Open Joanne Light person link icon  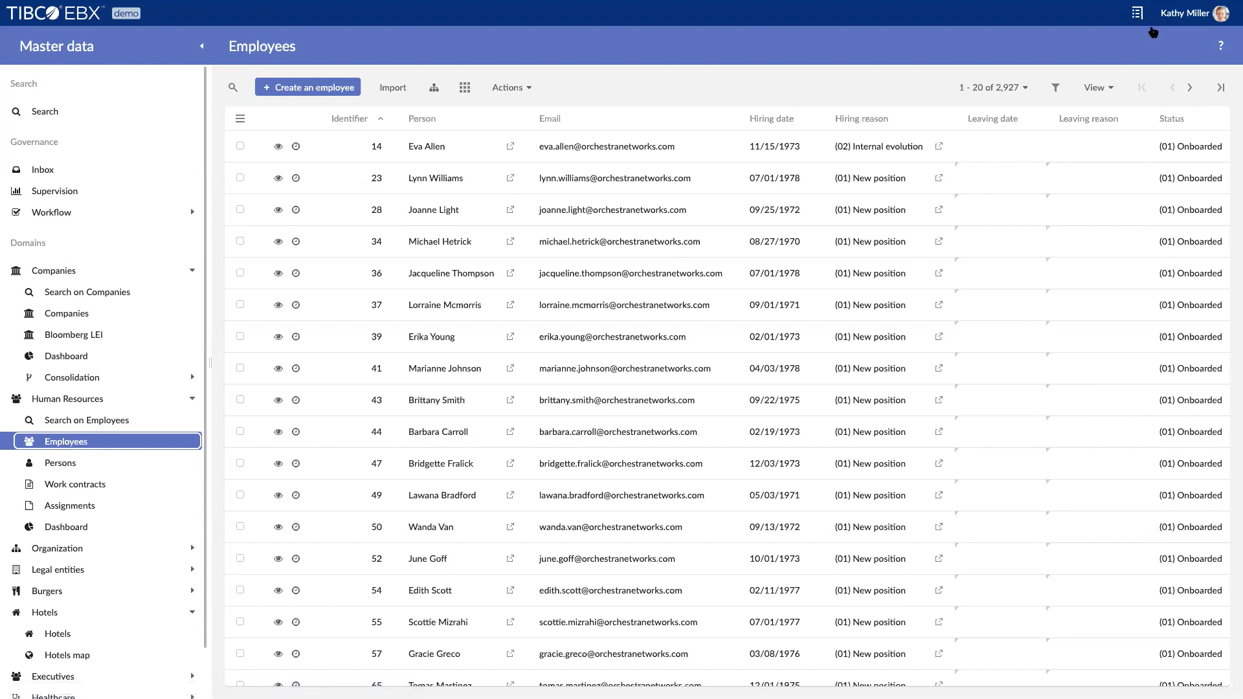tap(510, 210)
